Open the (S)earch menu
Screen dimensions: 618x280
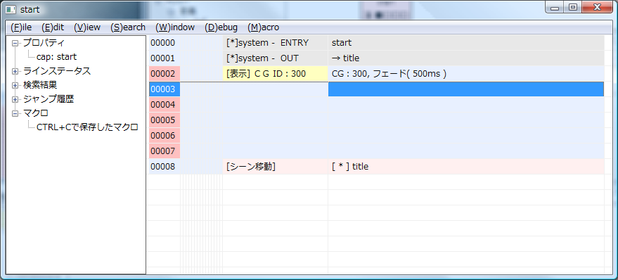pos(128,27)
